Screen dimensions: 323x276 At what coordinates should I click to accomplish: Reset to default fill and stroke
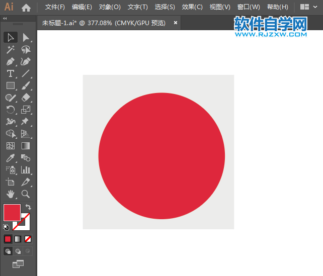pyautogui.click(x=6, y=227)
